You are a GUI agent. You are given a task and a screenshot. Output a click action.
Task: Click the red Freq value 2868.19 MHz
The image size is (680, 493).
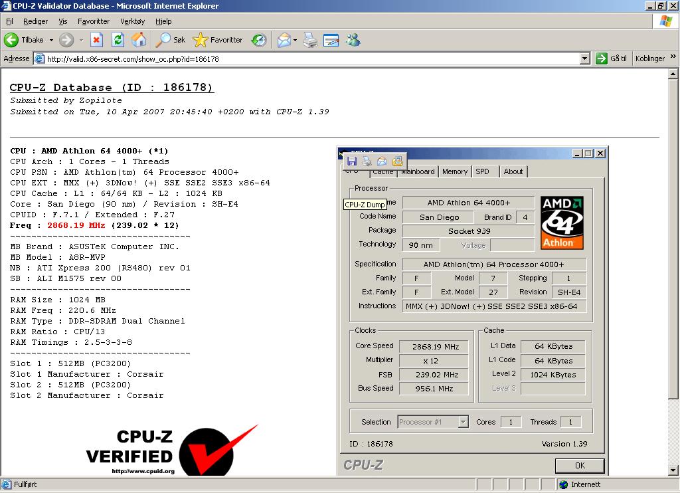click(x=76, y=225)
